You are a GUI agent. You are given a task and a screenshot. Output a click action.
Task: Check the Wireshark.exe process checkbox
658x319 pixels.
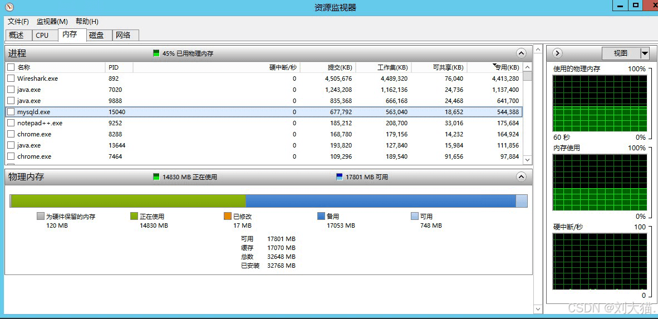(x=11, y=78)
